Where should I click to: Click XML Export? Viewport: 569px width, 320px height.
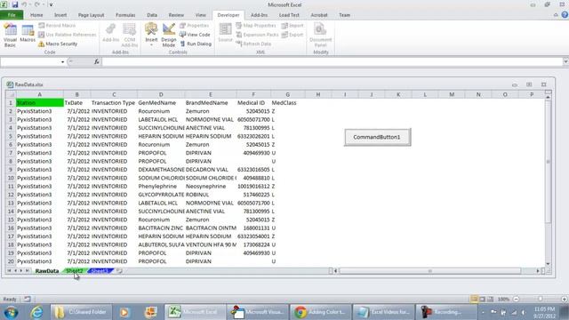click(x=293, y=35)
